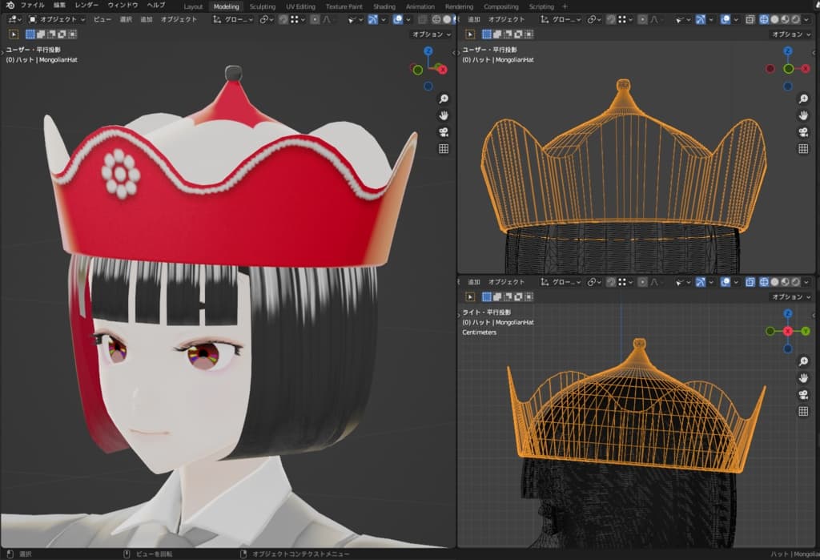Open the オブジェクト mode dropdown in left viewport
Image resolution: width=820 pixels, height=560 pixels.
click(x=57, y=18)
